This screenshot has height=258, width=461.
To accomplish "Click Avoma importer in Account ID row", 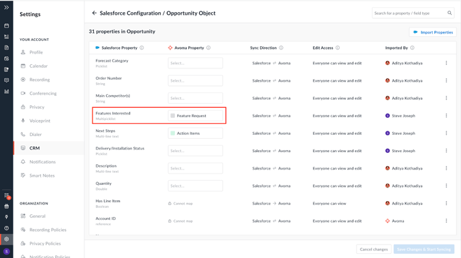I will (398, 220).
